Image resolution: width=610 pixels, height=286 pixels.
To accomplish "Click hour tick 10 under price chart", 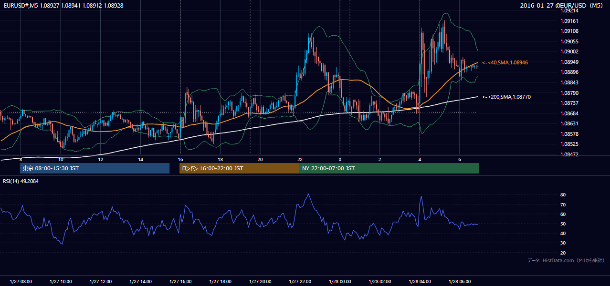I will [x=61, y=159].
